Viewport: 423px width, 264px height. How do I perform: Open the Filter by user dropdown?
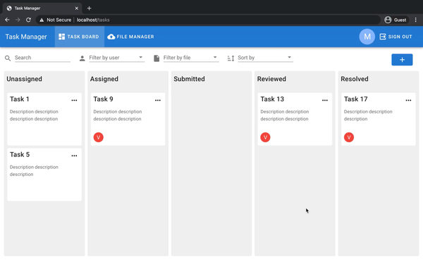pos(117,58)
